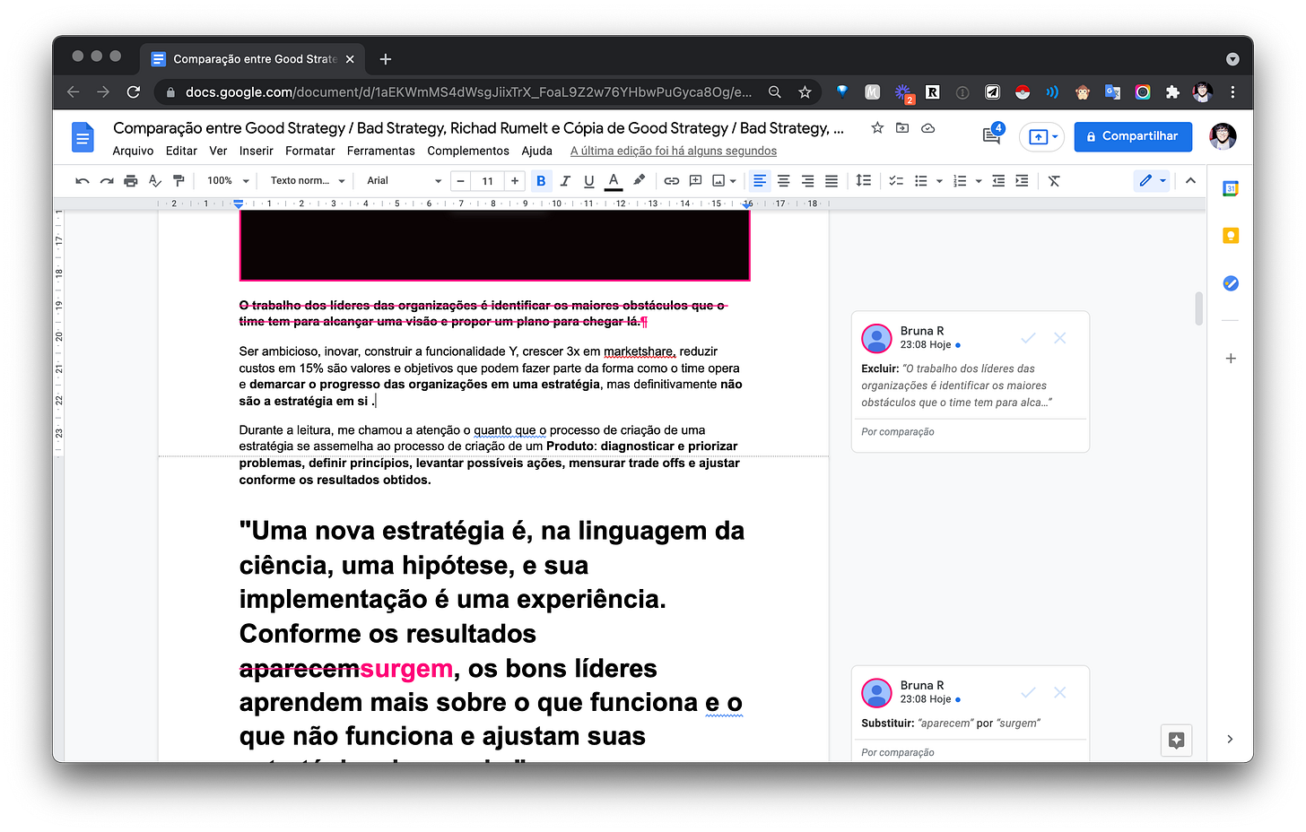Open line spacing options

864,181
